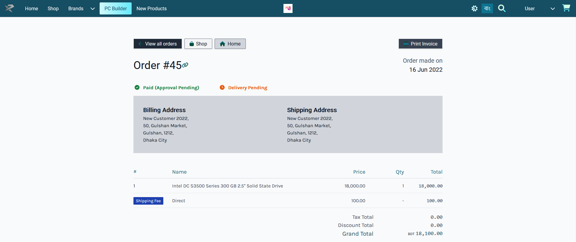
Task: Click the 18,000.00 price cell
Action: point(355,186)
